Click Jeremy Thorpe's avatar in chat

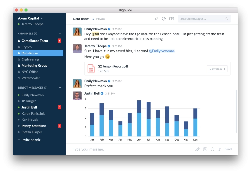77,49
